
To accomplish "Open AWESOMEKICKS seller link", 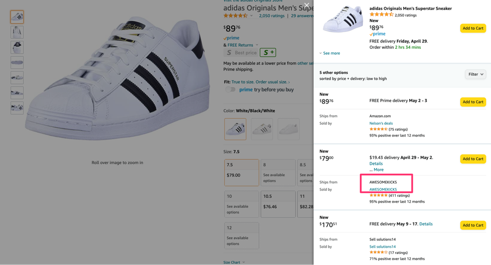I will (383, 189).
